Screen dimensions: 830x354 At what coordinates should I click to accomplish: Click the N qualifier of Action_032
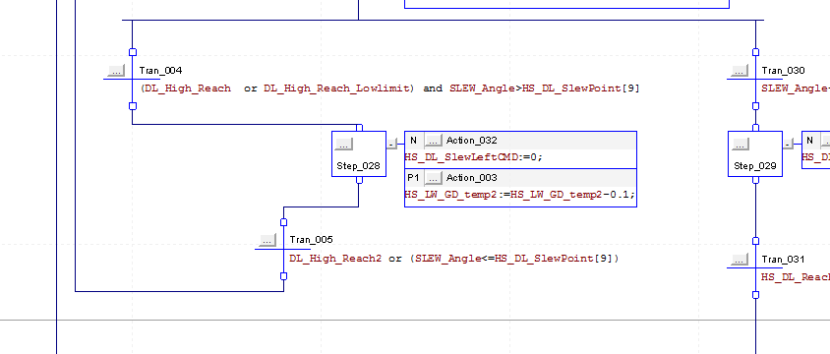click(413, 141)
